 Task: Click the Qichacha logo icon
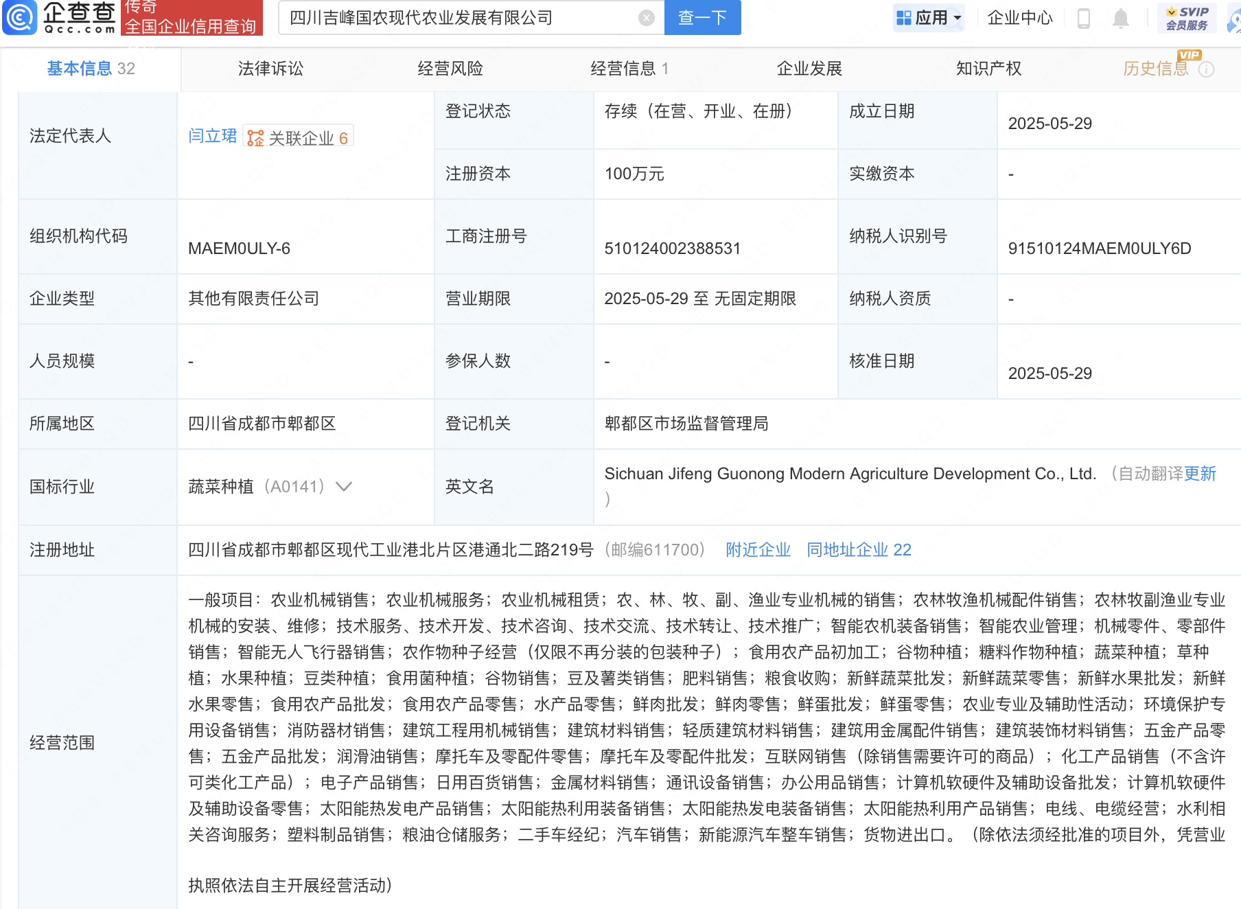point(21,18)
